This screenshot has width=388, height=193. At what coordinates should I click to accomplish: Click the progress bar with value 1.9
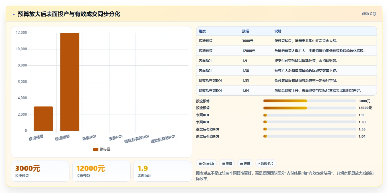[310, 115]
